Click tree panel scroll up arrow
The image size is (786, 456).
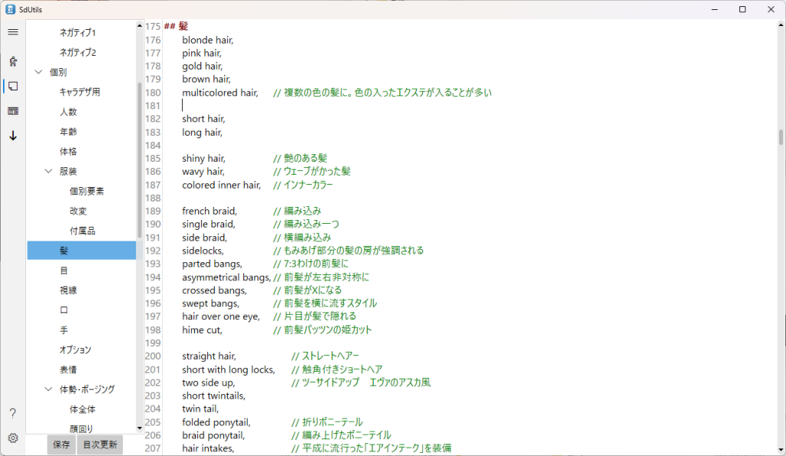[140, 25]
